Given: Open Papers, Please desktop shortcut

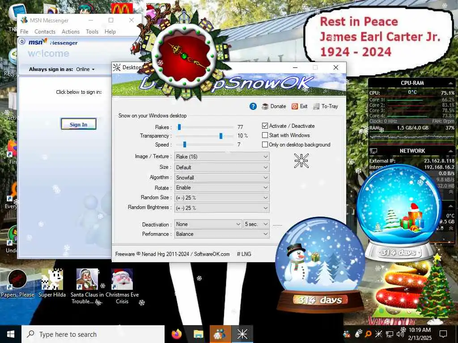Looking at the screenshot, I should (x=17, y=284).
